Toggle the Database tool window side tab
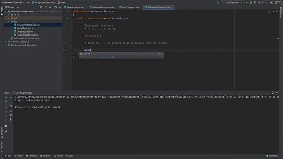 pos(281,12)
